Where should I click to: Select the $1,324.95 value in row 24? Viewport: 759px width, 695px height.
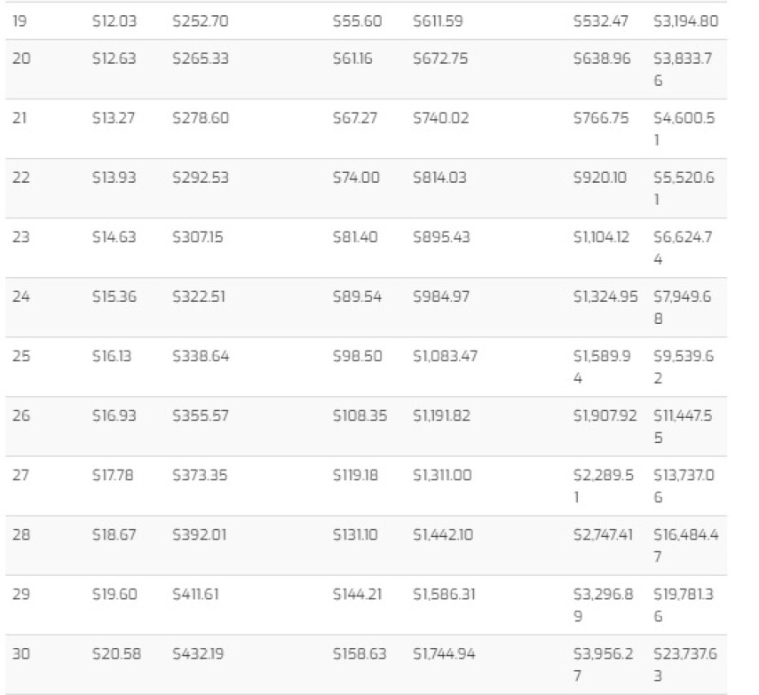pos(605,296)
